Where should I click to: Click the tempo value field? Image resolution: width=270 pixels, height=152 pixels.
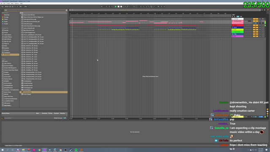coord(7,7)
